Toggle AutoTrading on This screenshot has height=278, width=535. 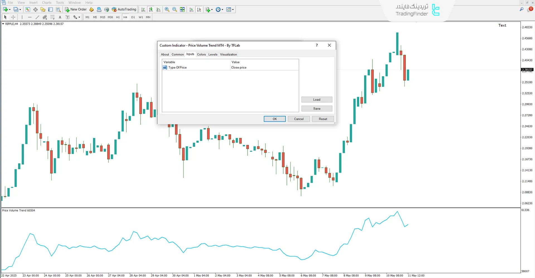pos(124,9)
